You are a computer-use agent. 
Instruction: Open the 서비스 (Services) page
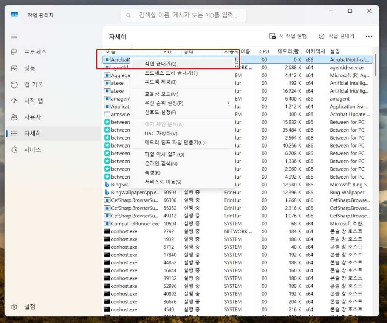tap(32, 149)
